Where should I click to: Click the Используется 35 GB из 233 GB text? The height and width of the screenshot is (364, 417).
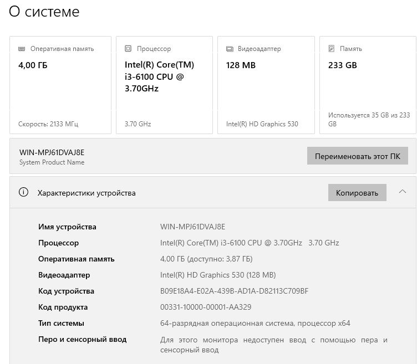[x=369, y=120]
